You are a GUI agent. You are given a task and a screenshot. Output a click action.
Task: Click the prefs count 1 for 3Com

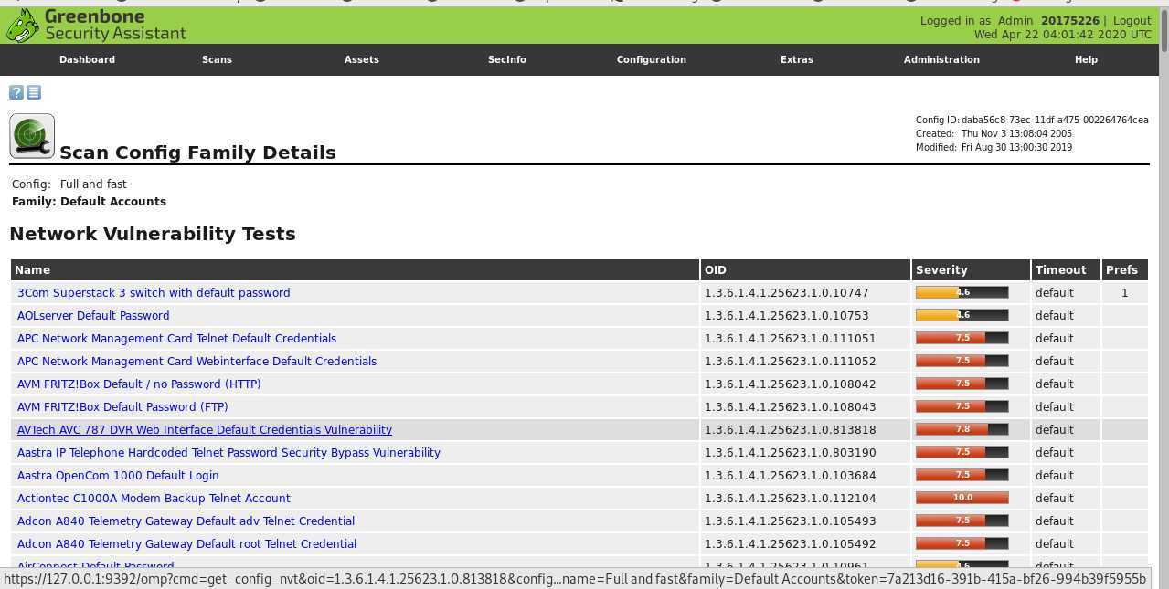(x=1125, y=293)
